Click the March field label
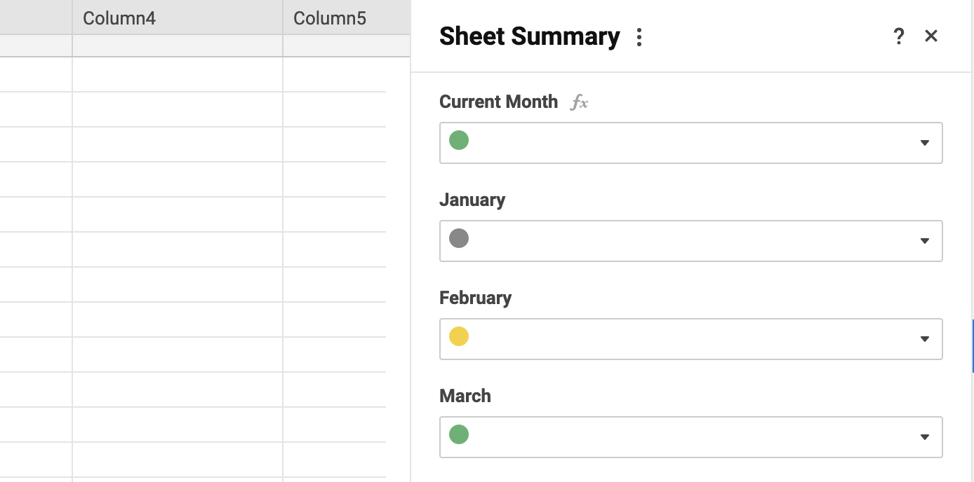Viewport: 974px width, 482px height. [465, 396]
